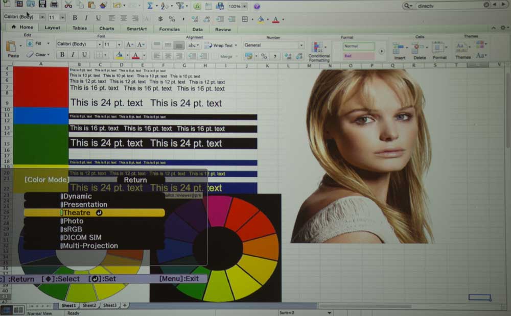Click the Clear button with eraser
Viewport: 511px width, 316px height.
tap(38, 54)
